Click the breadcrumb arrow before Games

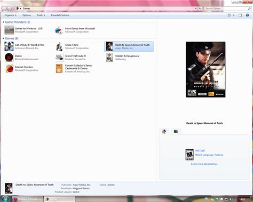[20, 9]
